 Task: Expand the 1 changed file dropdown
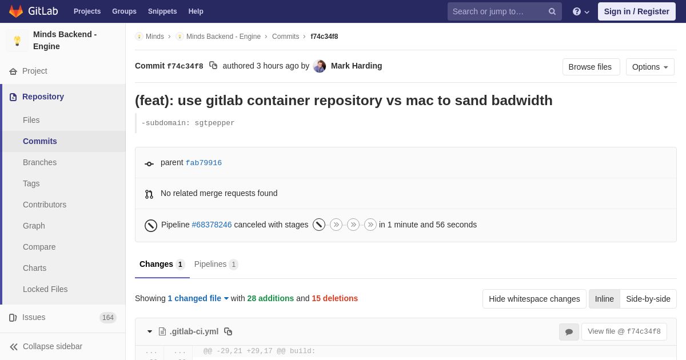tap(198, 298)
